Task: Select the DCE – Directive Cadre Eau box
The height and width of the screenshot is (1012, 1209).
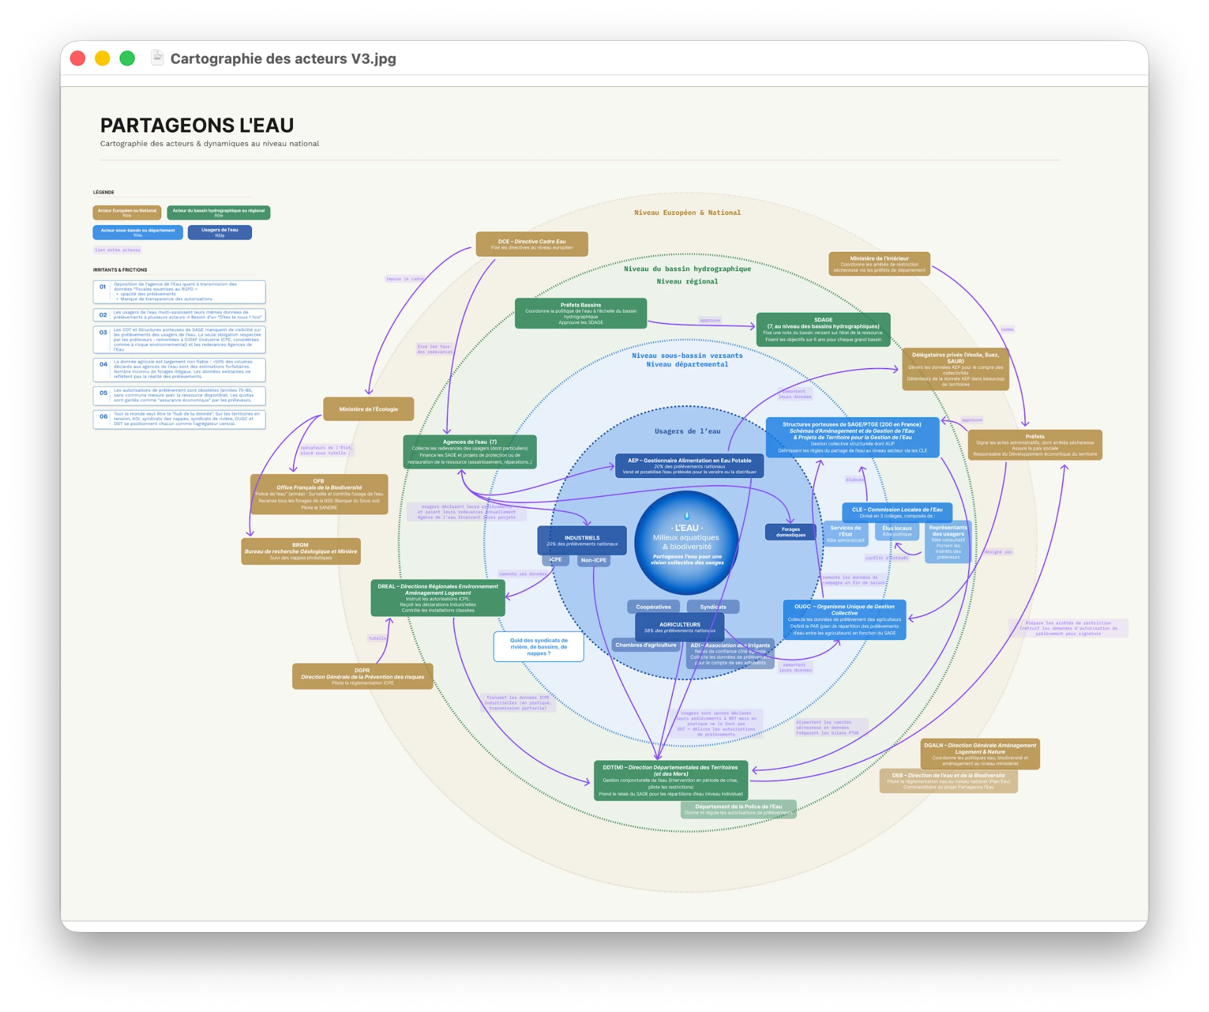Action: (531, 244)
